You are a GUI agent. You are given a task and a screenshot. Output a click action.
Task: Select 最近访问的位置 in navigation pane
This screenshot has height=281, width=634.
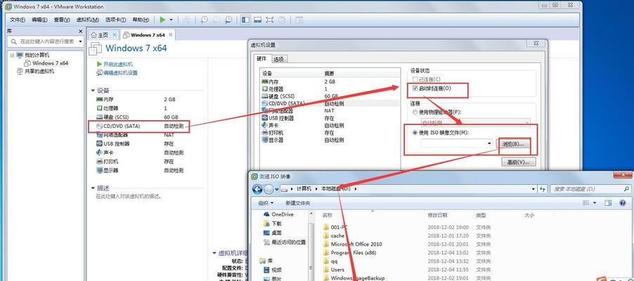285,242
